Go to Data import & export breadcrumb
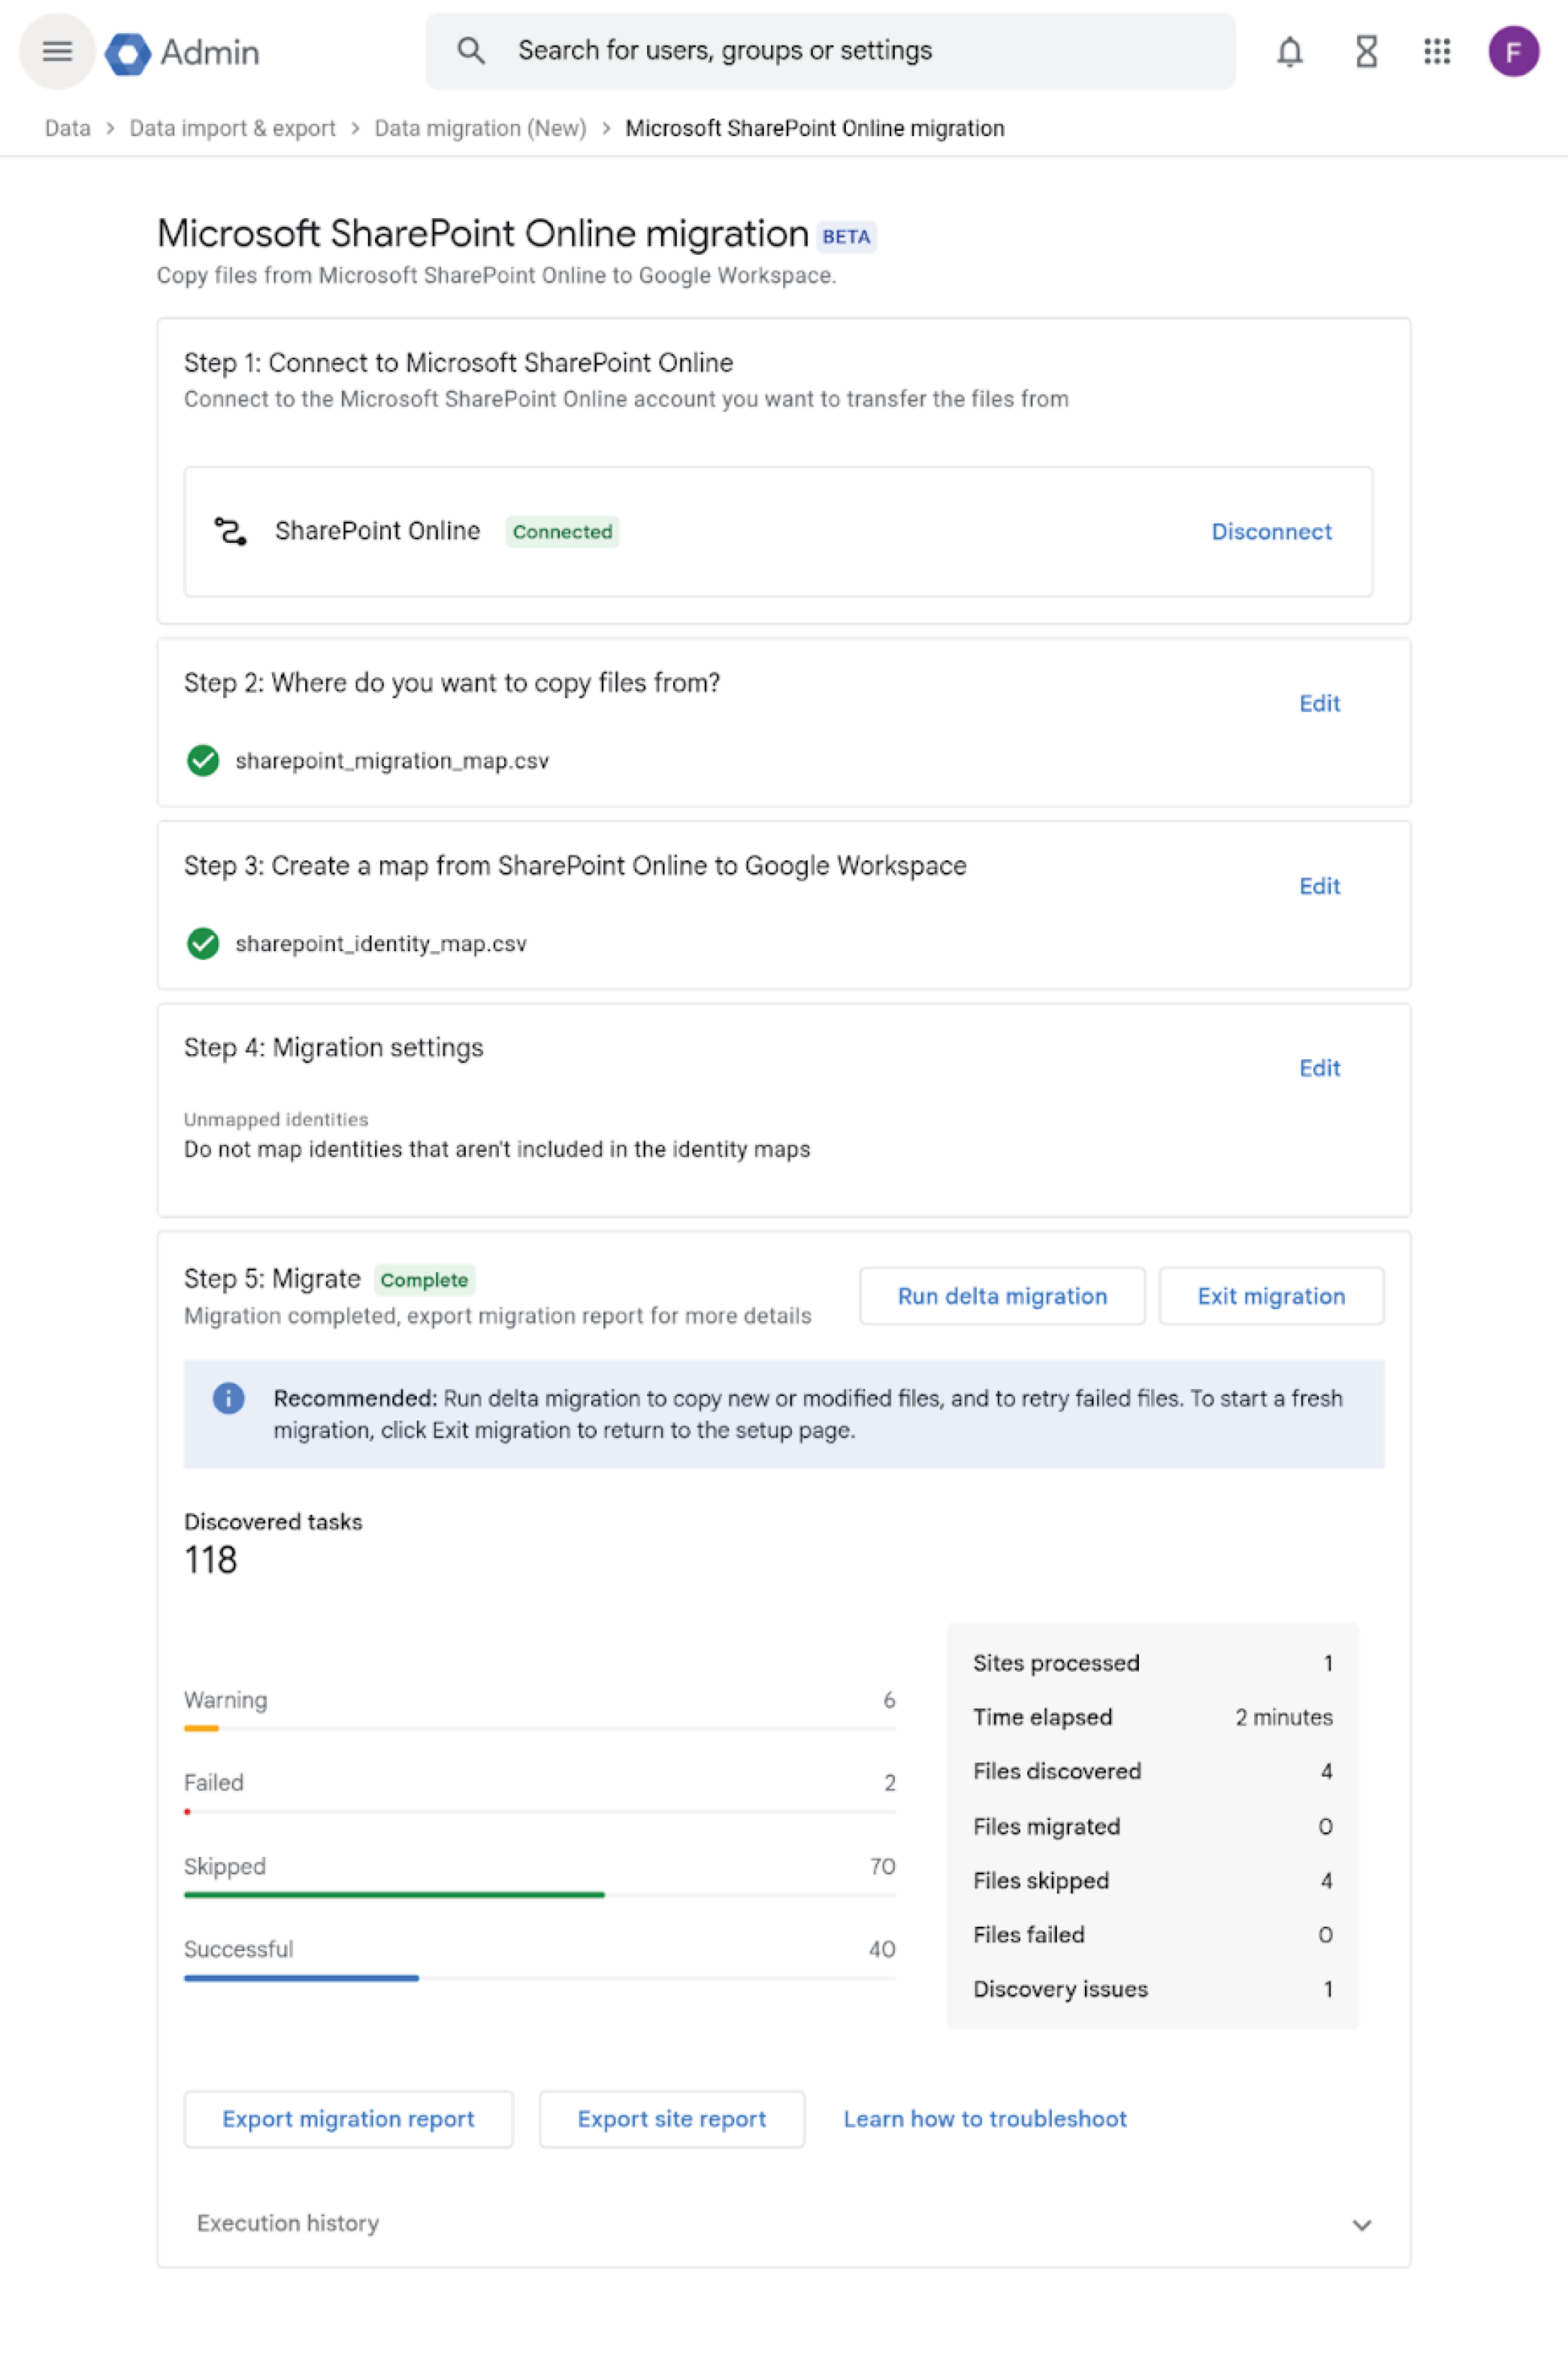The image size is (1568, 2376). (x=232, y=128)
